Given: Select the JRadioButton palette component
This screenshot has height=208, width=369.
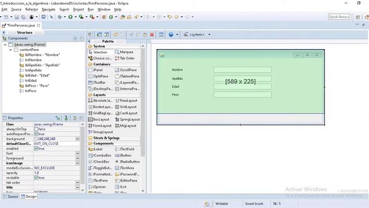Looking at the screenshot, I should click(x=127, y=162).
